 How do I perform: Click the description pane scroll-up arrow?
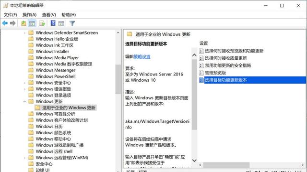[194, 55]
